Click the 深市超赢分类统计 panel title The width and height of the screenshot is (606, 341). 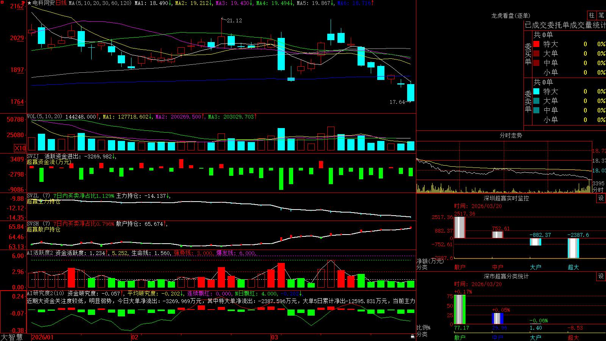click(506, 276)
